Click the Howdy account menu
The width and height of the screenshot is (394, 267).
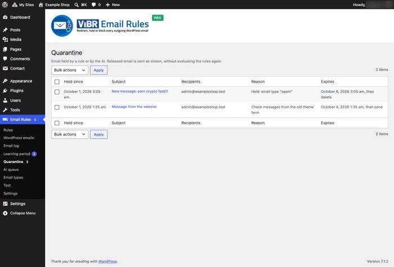point(372,4)
